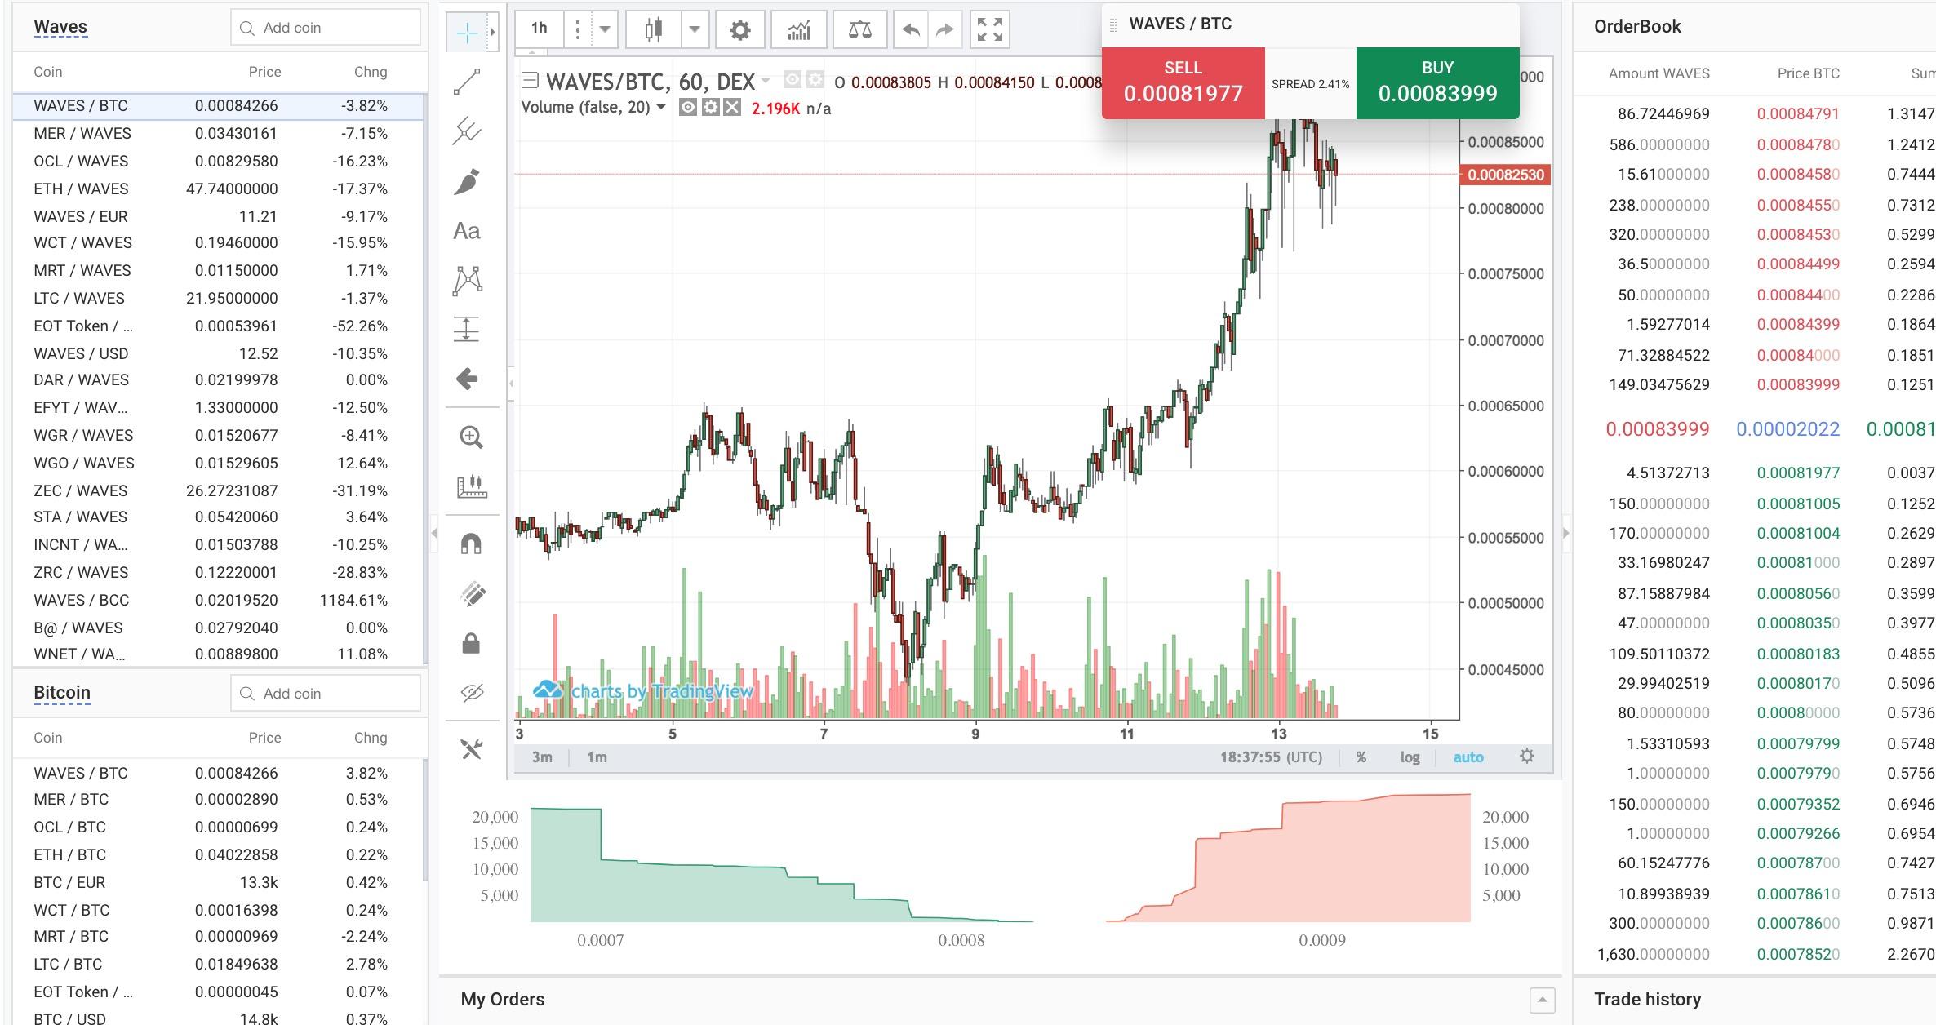Open the chart style dropdown arrow
Screen dimensions: 1936x1025
(x=694, y=30)
